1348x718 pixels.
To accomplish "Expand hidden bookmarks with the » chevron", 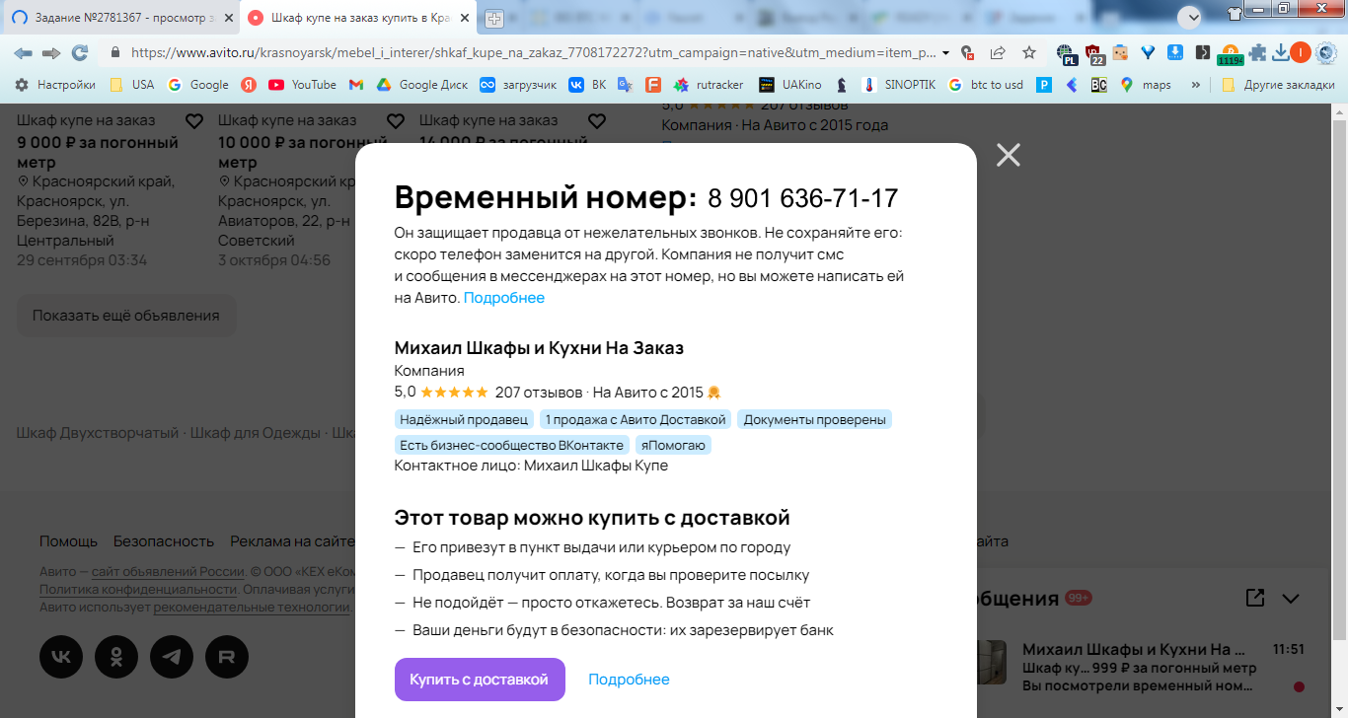I will (x=1196, y=85).
